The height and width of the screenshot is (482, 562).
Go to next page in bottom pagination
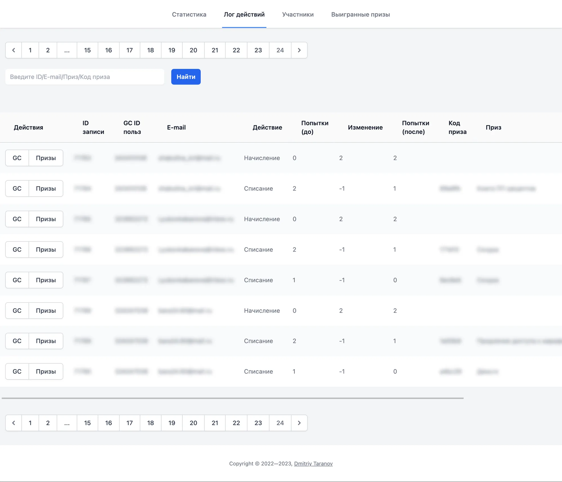(x=299, y=423)
